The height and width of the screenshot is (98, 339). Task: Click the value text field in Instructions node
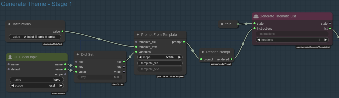click(37, 37)
